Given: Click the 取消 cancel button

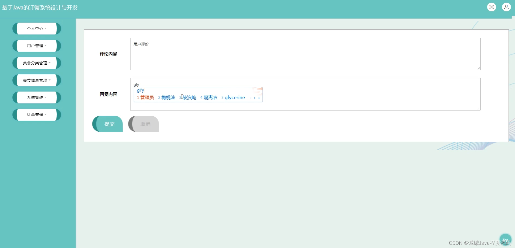Looking at the screenshot, I should point(143,124).
